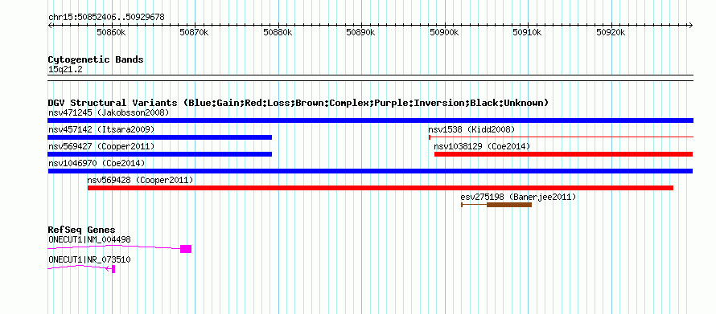Click the 50860k ruler tick label
This screenshot has width=716, height=314.
tap(111, 32)
